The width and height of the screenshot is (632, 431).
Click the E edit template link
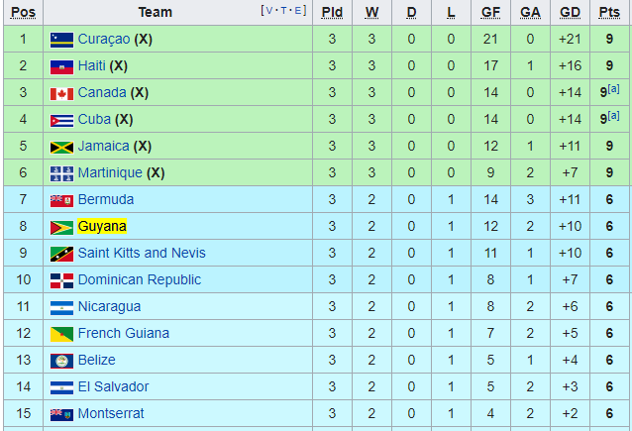298,11
